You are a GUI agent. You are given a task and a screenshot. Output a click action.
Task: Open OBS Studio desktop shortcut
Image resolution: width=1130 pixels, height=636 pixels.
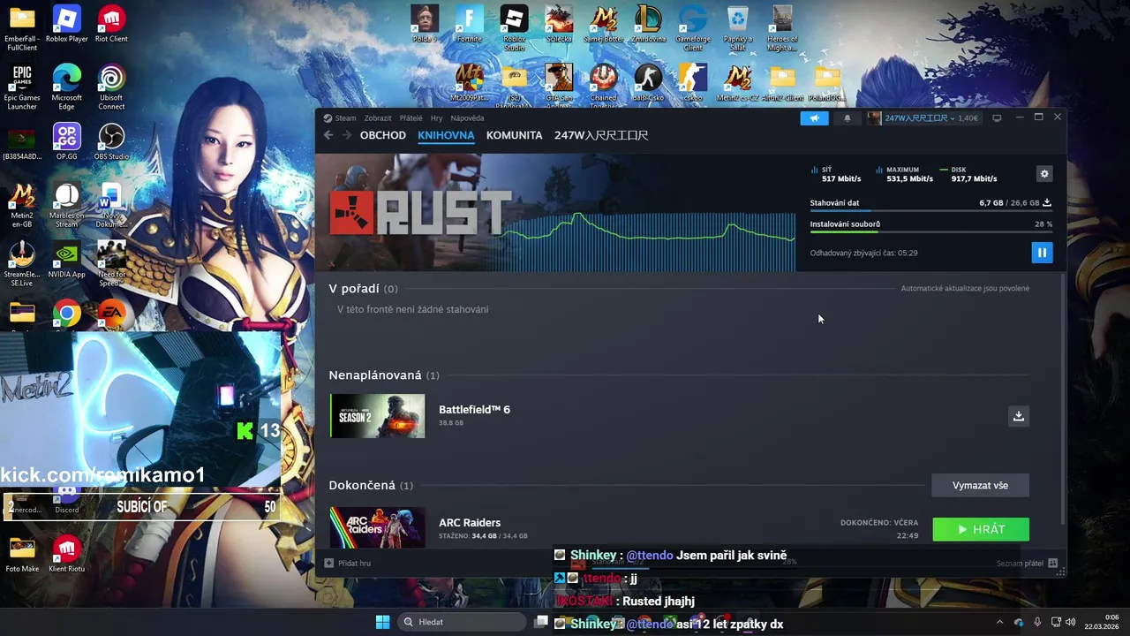111,141
